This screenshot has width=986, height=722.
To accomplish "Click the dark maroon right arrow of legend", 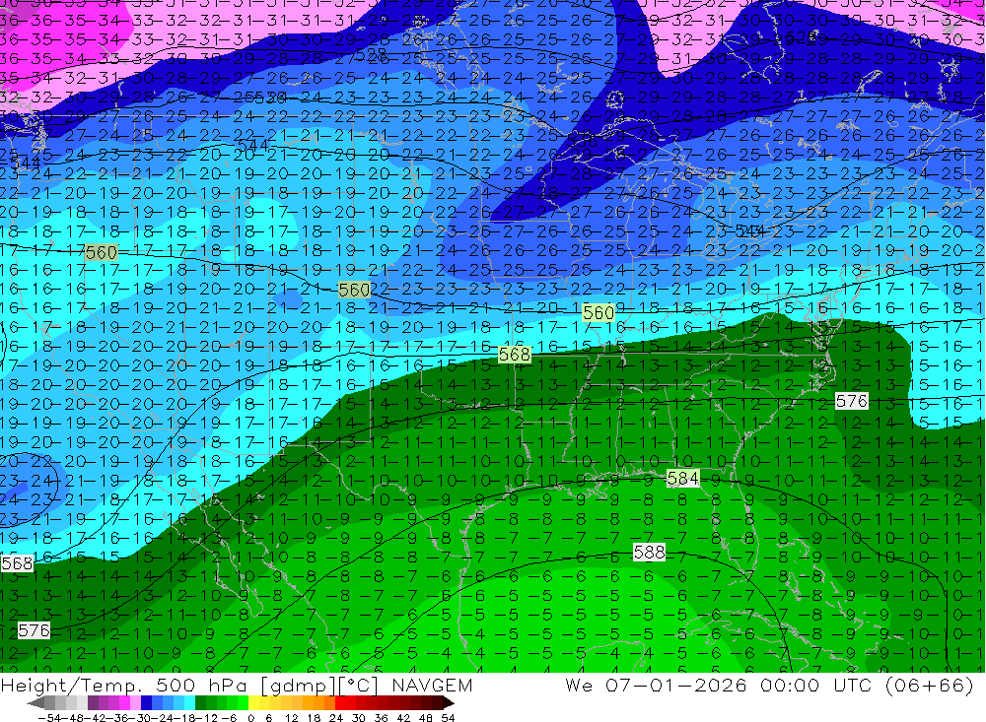I will pos(449,702).
